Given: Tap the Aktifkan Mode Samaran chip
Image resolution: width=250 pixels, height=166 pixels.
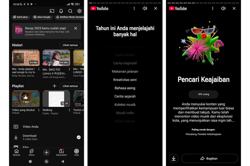Looking at the screenshot, I should coord(70,17).
